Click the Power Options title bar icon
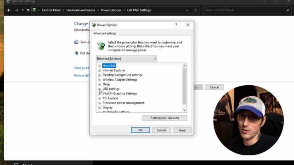Image resolution: width=294 pixels, height=165 pixels. pos(94,25)
